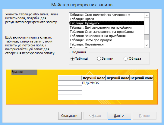Click the scroll up arrow in table list

[x=147, y=16]
